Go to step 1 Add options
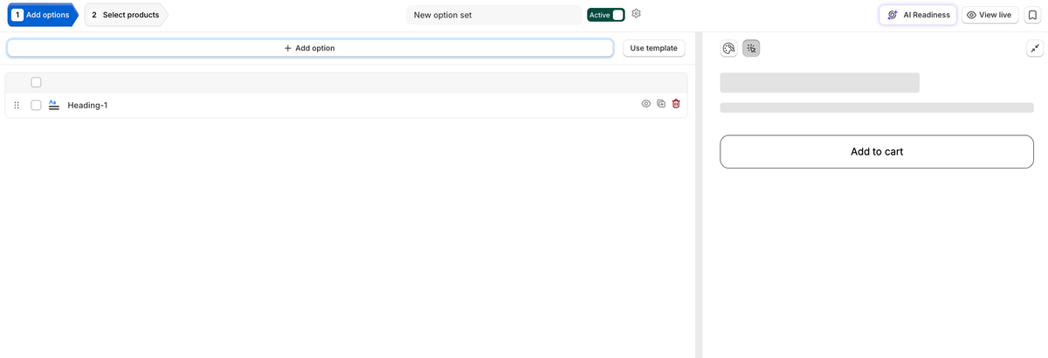This screenshot has height=358, width=1048. pos(42,15)
